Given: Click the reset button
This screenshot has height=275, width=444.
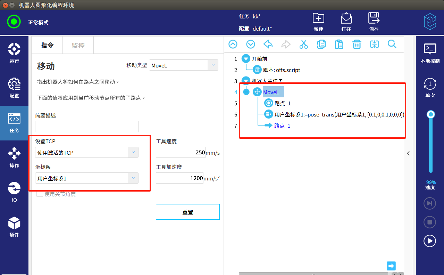Looking at the screenshot, I should tap(187, 212).
